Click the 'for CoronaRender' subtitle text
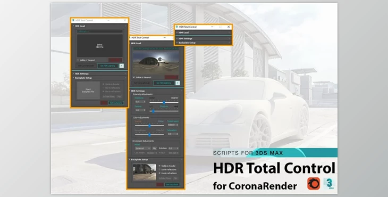This screenshot has height=197, width=388. pyautogui.click(x=255, y=186)
